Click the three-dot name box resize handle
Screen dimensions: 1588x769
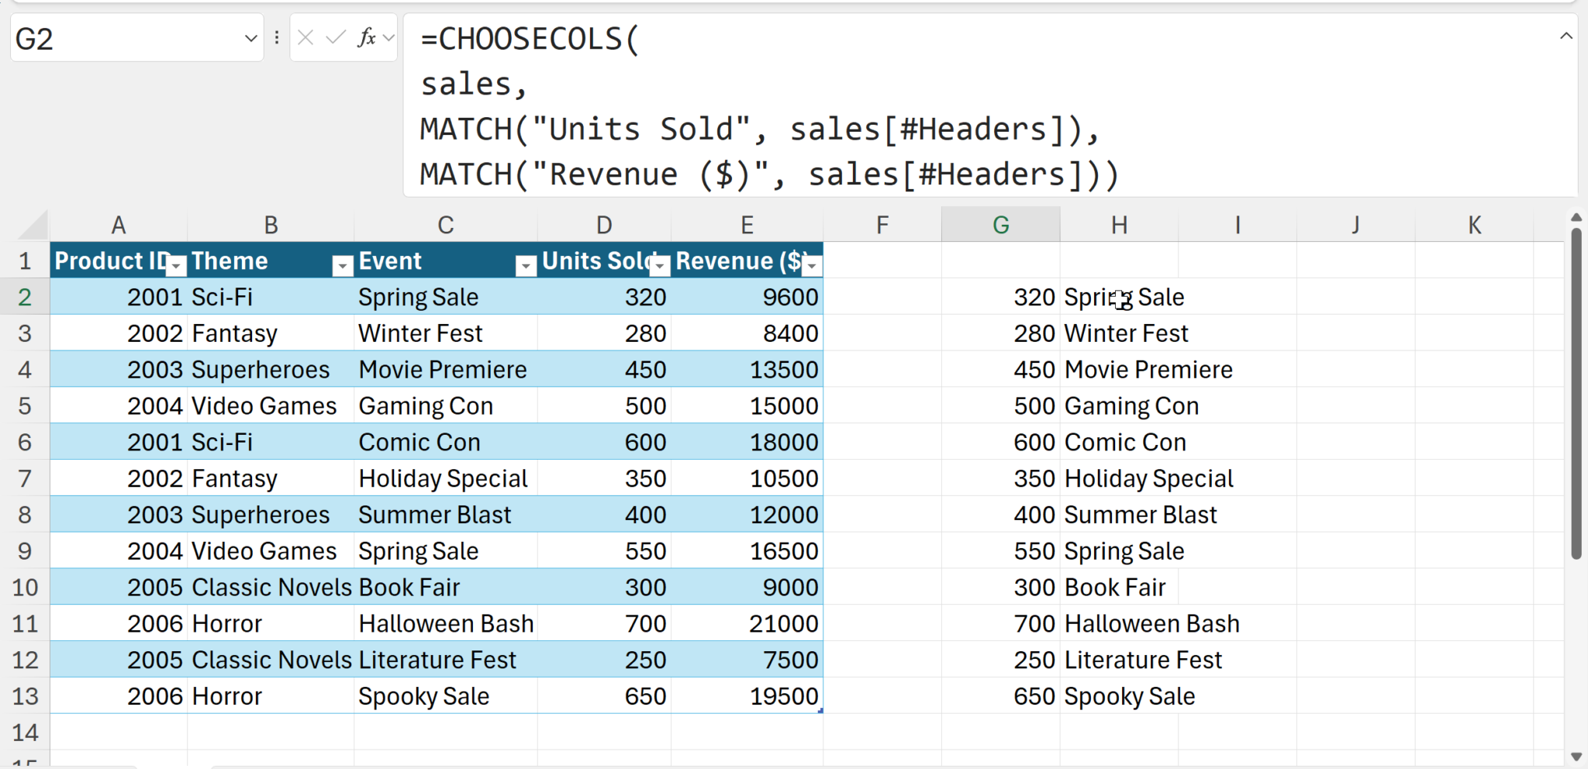click(x=277, y=37)
